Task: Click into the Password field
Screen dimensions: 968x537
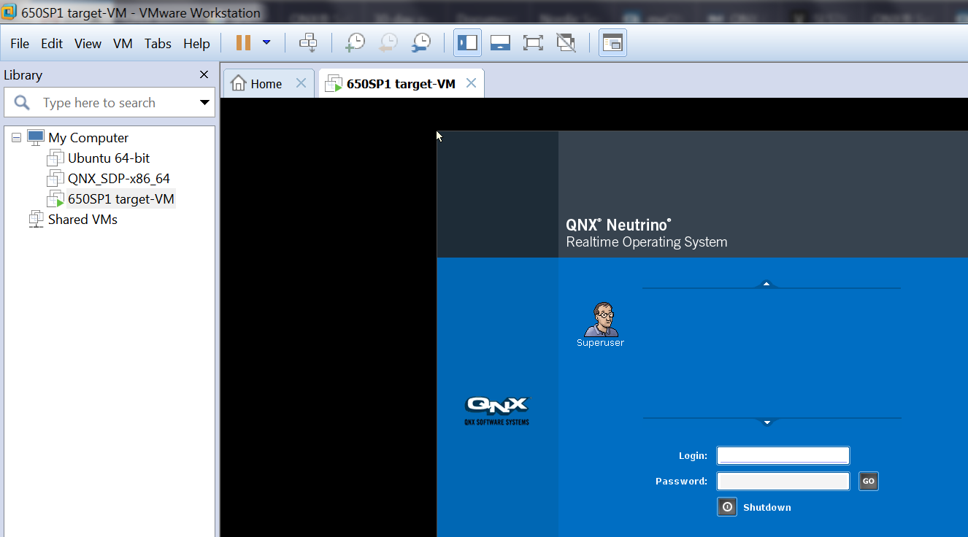Action: pos(783,482)
